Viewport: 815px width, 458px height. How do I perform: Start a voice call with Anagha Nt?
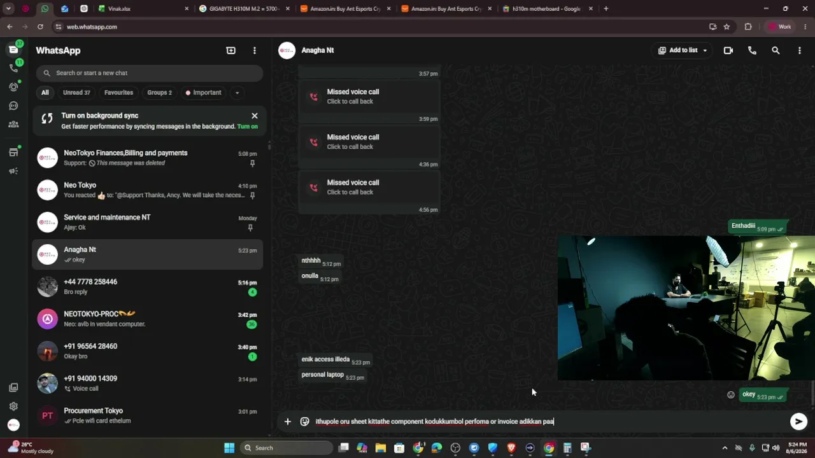click(x=752, y=50)
